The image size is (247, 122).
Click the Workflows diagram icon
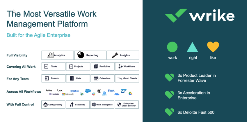[120, 67]
